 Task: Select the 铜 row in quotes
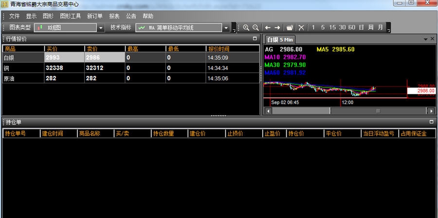point(131,68)
